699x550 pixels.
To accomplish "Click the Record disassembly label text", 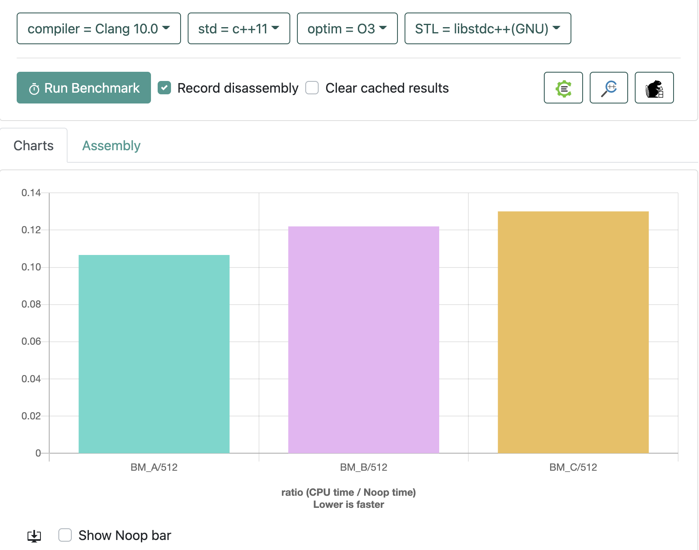I will 238,88.
